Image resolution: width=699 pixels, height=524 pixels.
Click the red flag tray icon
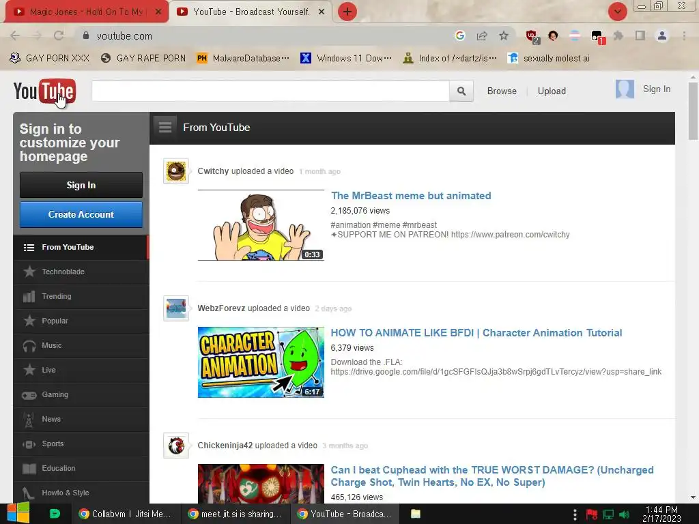592,514
